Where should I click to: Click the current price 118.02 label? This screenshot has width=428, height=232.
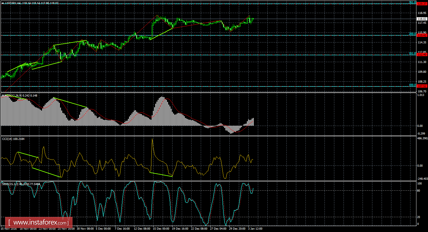tap(422, 19)
